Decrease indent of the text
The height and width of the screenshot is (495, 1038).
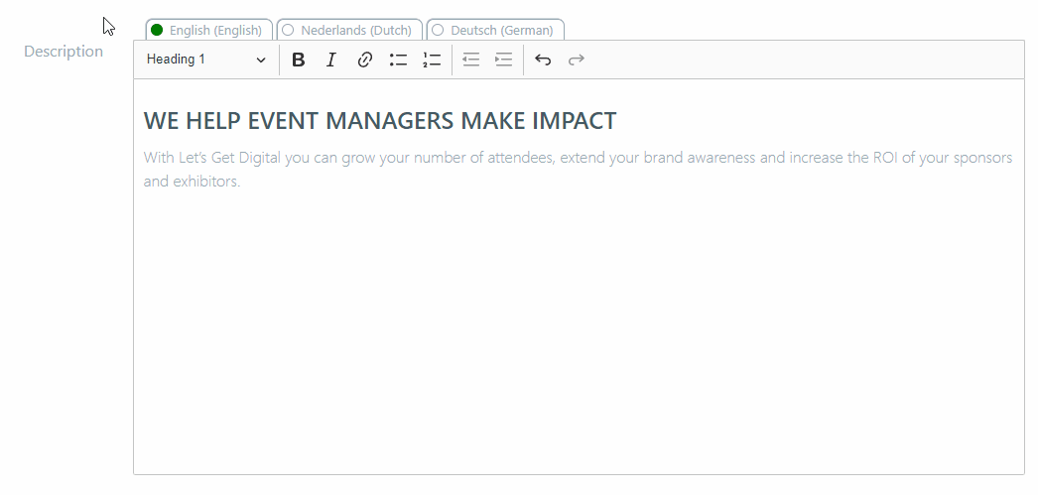point(470,60)
